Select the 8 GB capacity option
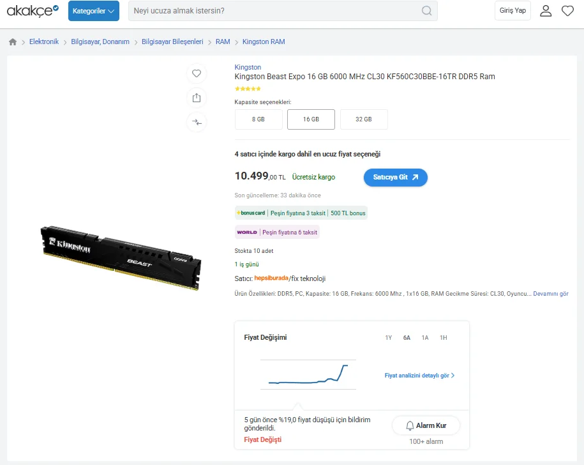Viewport: 584px width, 465px height. click(258, 119)
